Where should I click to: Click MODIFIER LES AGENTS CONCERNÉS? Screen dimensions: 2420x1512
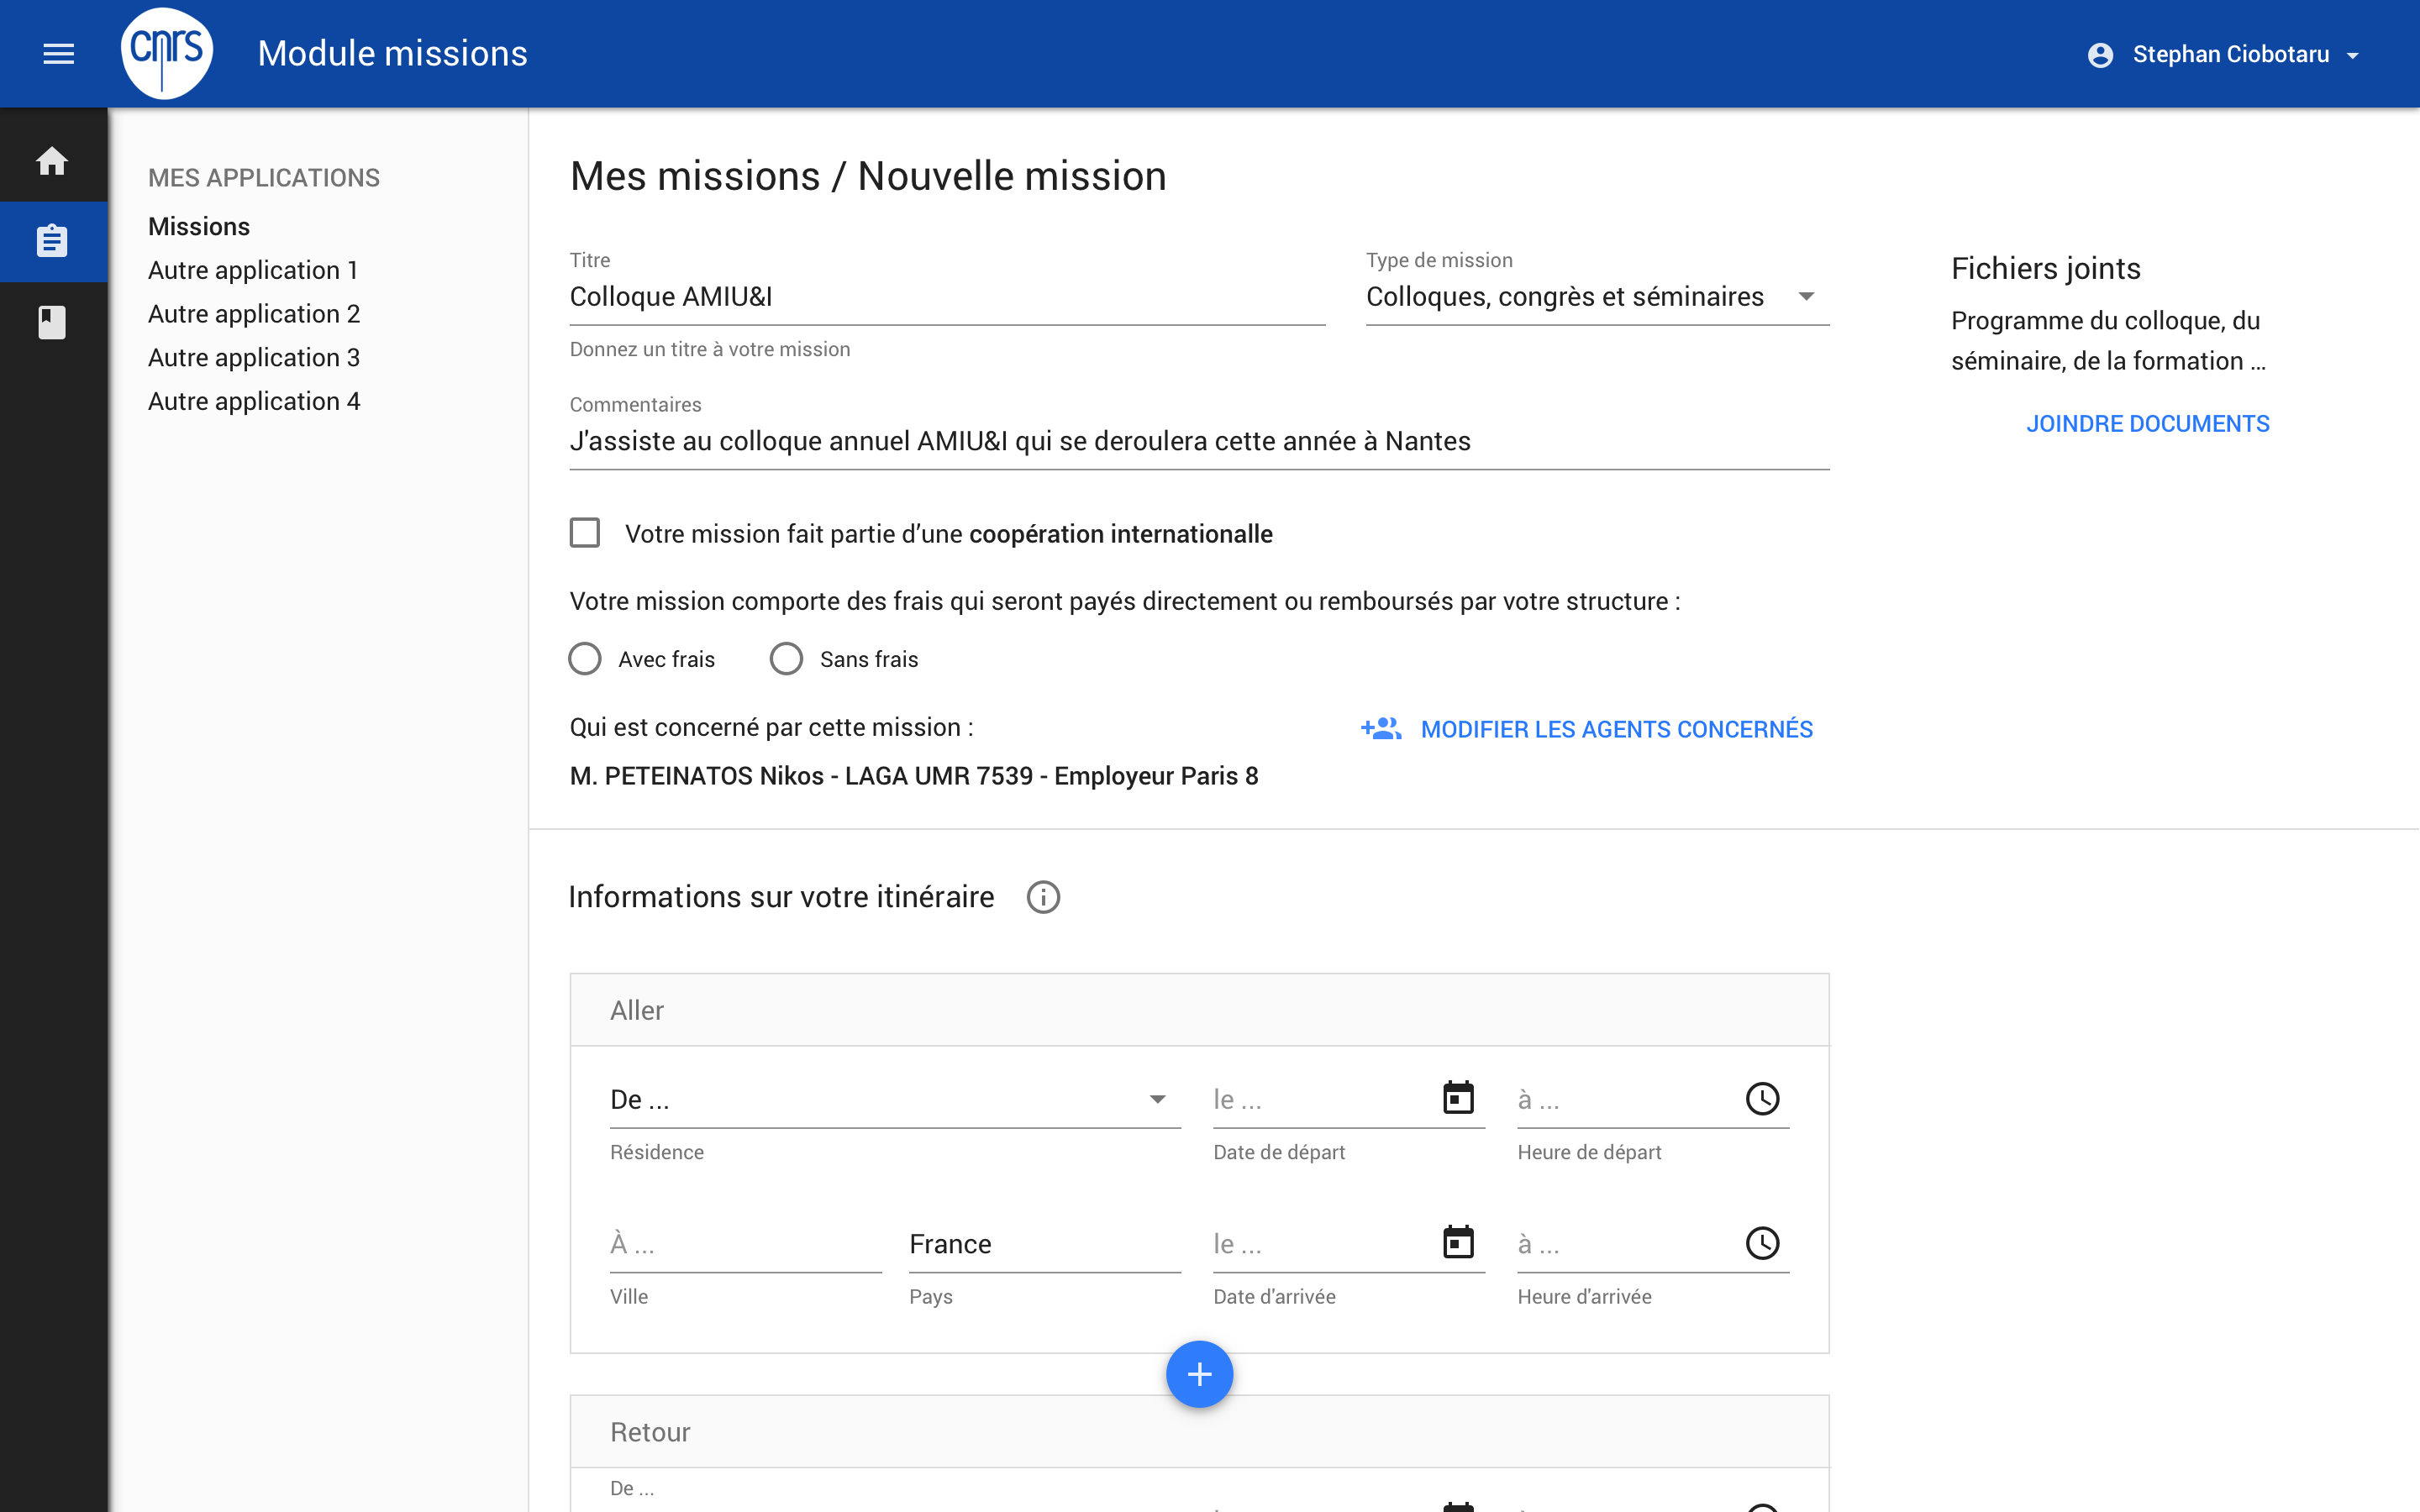coord(1616,729)
